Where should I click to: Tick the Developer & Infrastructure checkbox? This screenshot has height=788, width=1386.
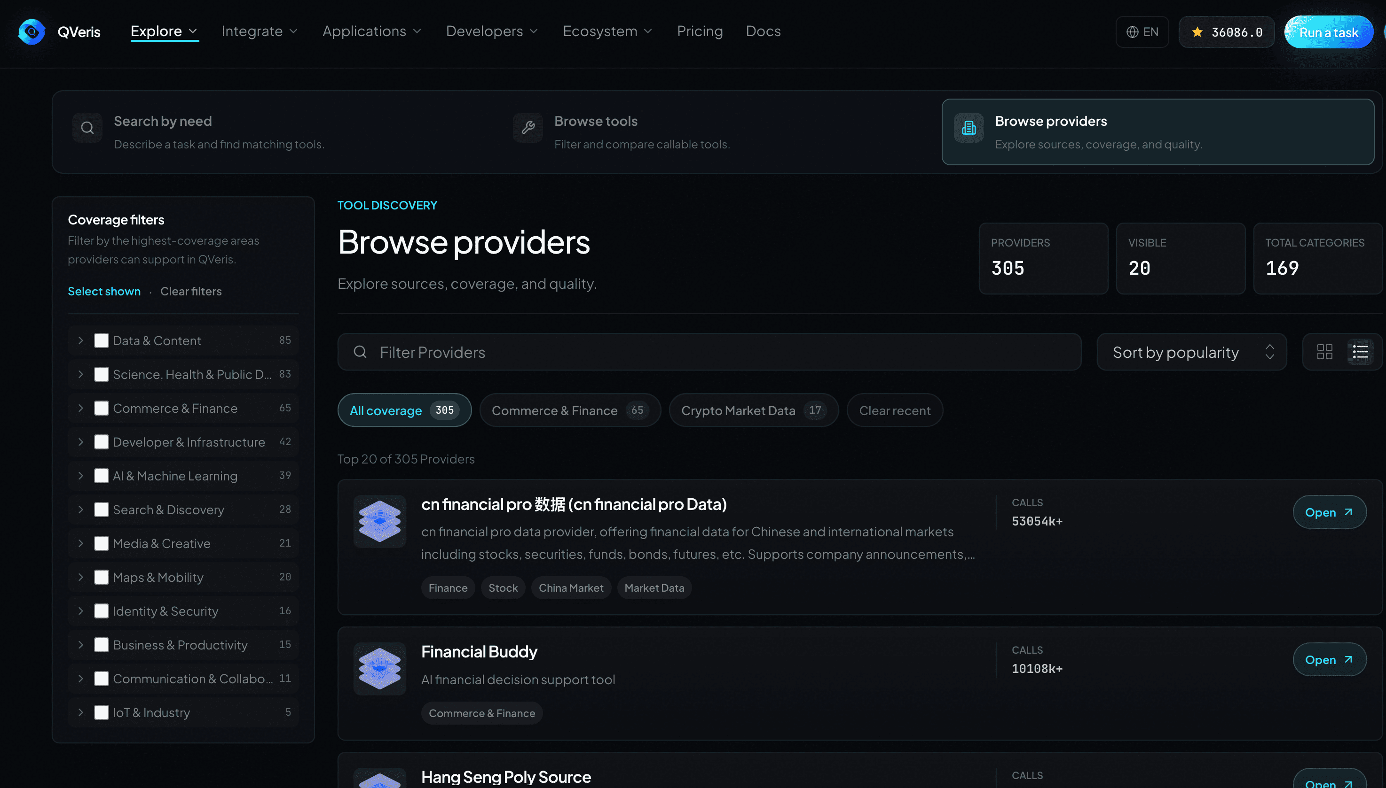(x=102, y=442)
